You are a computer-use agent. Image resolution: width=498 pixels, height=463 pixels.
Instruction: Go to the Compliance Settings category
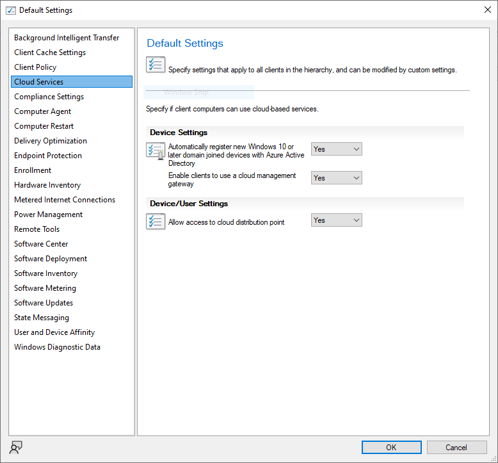[49, 97]
